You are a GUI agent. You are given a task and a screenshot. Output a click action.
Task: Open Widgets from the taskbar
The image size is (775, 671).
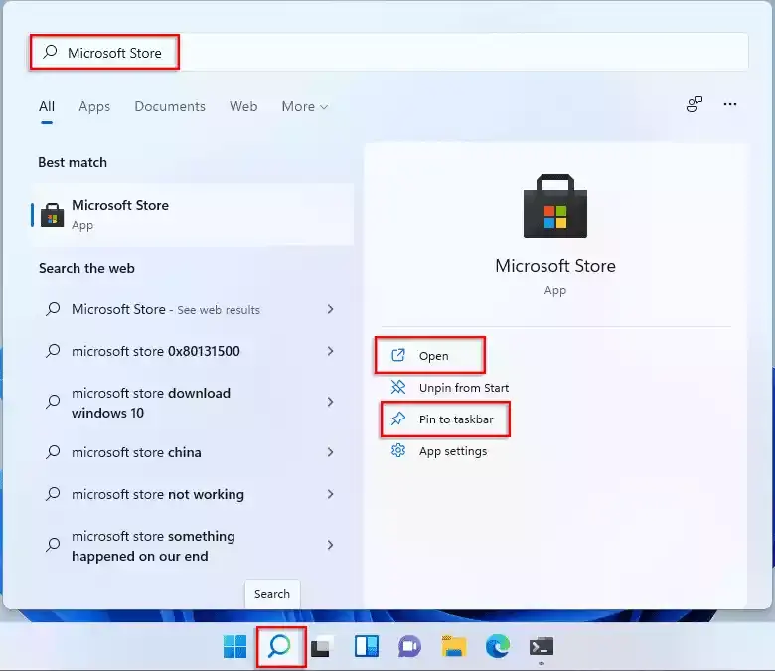(367, 647)
